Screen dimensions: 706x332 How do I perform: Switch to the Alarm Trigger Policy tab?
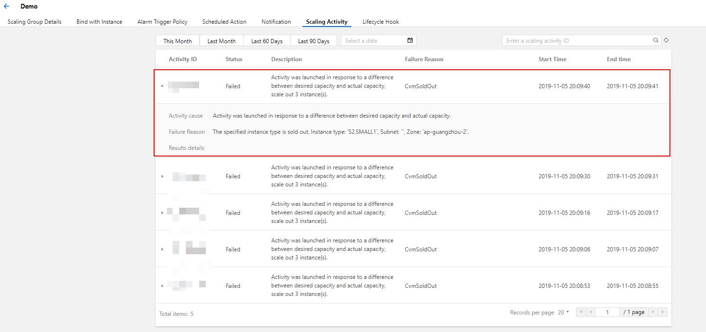pyautogui.click(x=162, y=22)
